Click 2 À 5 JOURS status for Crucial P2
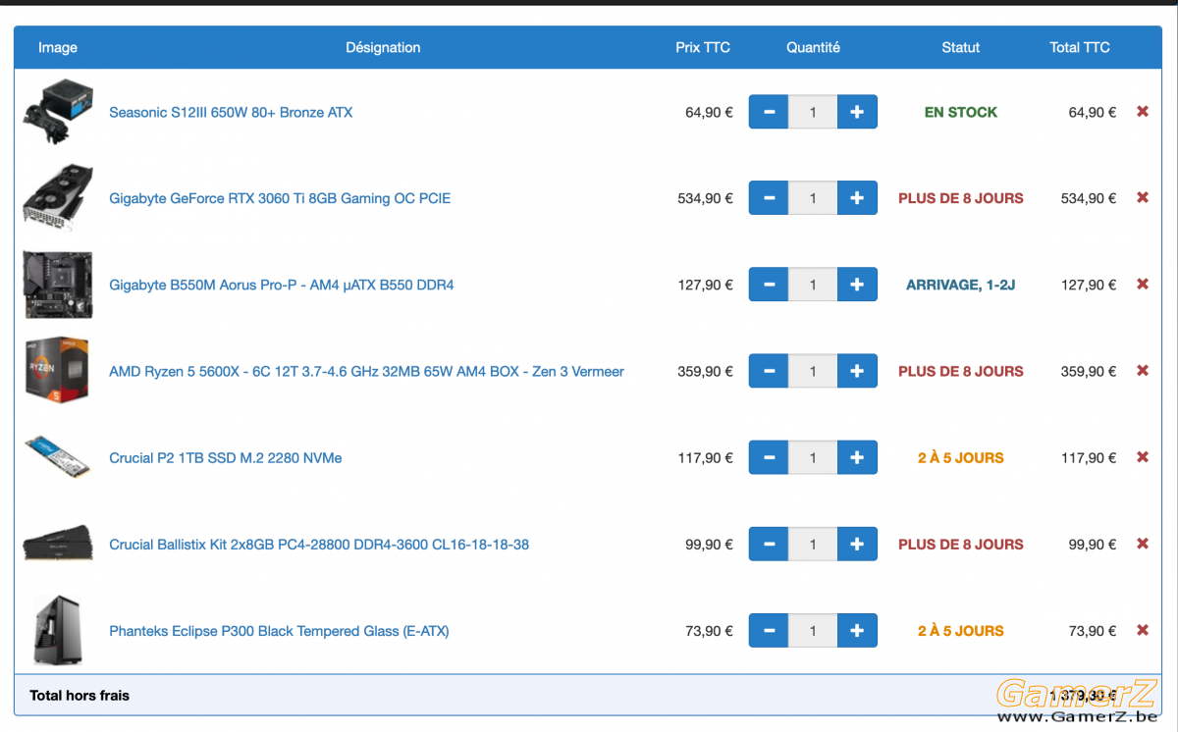This screenshot has height=732, width=1178. tap(961, 457)
